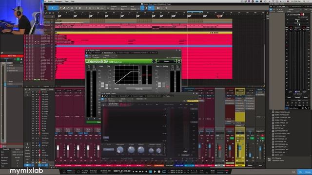
Task: Click the Style button in FabFilter Pro-L 2
Action: coord(108,150)
